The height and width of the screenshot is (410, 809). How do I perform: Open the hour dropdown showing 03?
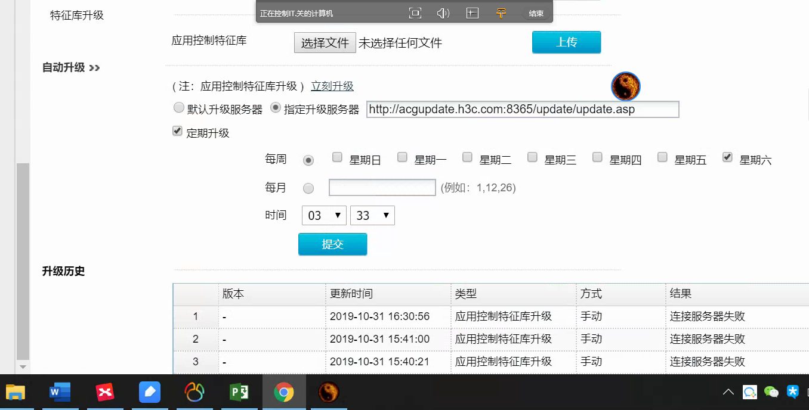click(x=324, y=216)
